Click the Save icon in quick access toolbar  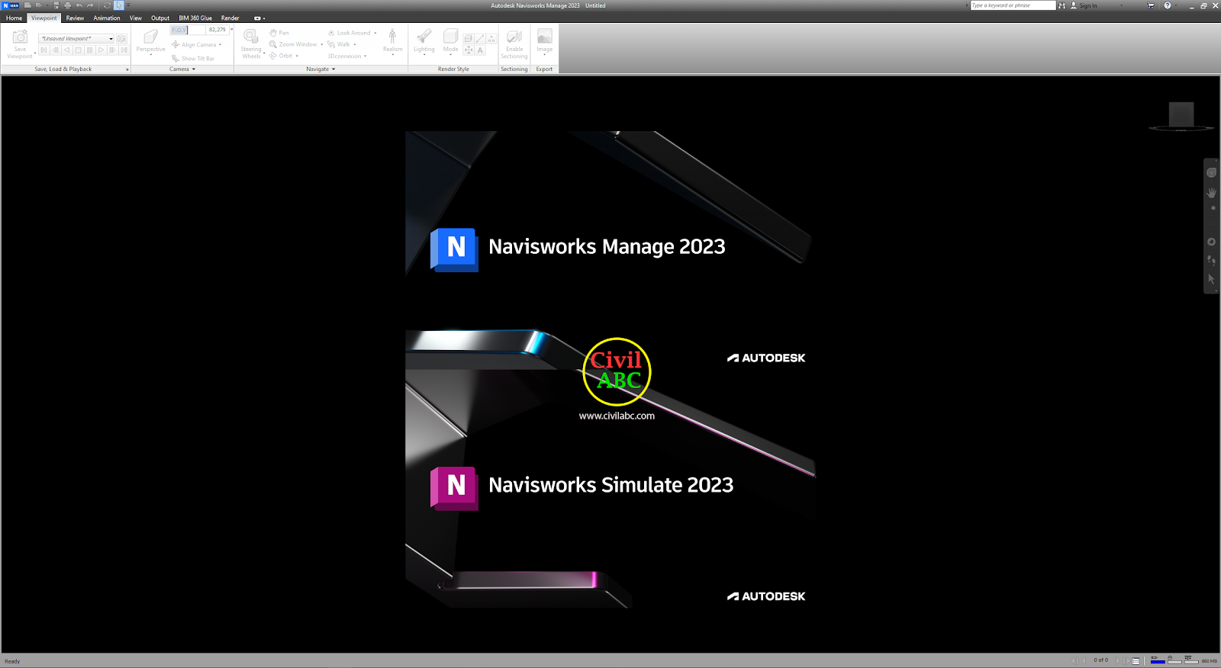(x=56, y=5)
